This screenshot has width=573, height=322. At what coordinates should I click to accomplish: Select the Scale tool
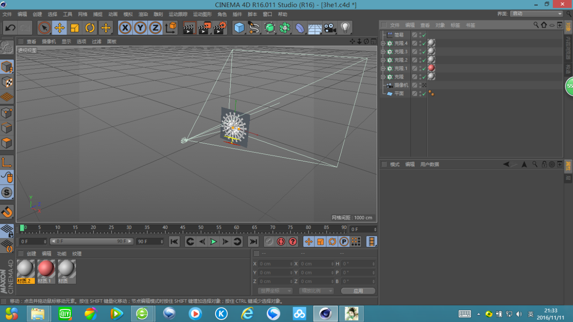(x=75, y=28)
